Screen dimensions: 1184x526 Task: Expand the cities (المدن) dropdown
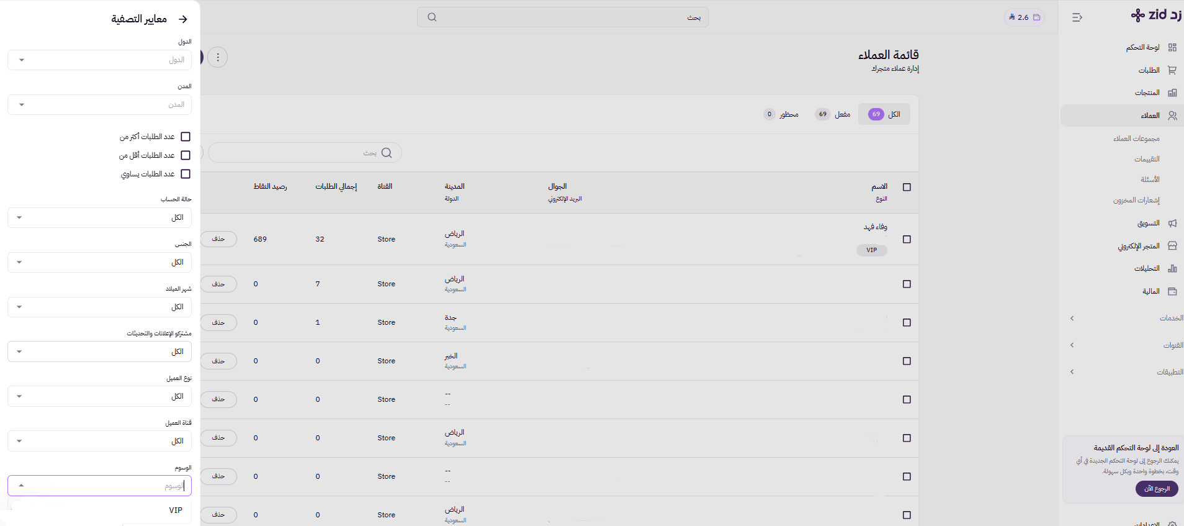tap(99, 105)
